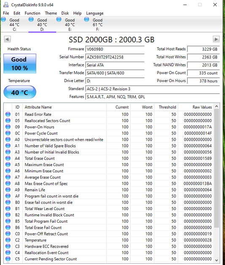Click status icon of Erase fail count row
225x265 pixels.
click(8, 202)
